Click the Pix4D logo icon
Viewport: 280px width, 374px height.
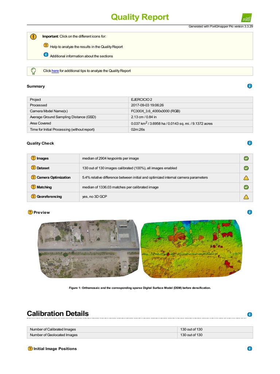pos(246,18)
